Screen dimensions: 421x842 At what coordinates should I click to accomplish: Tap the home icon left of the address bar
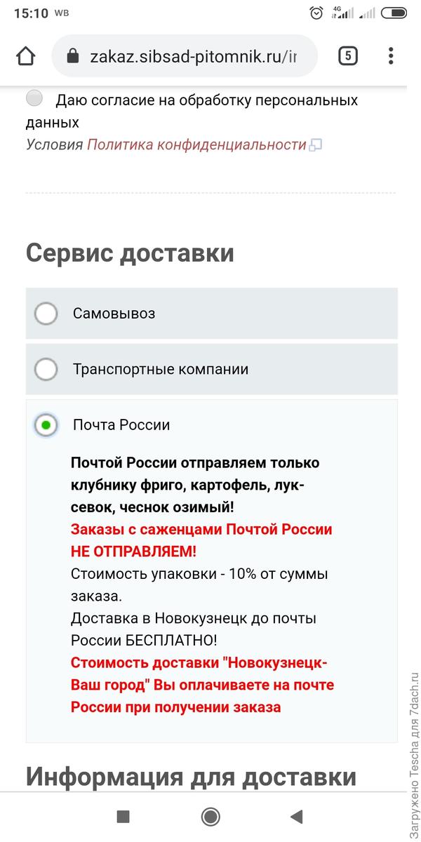pyautogui.click(x=25, y=55)
